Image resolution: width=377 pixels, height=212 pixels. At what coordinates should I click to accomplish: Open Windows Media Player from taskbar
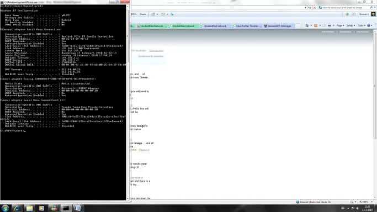pyautogui.click(x=41, y=208)
